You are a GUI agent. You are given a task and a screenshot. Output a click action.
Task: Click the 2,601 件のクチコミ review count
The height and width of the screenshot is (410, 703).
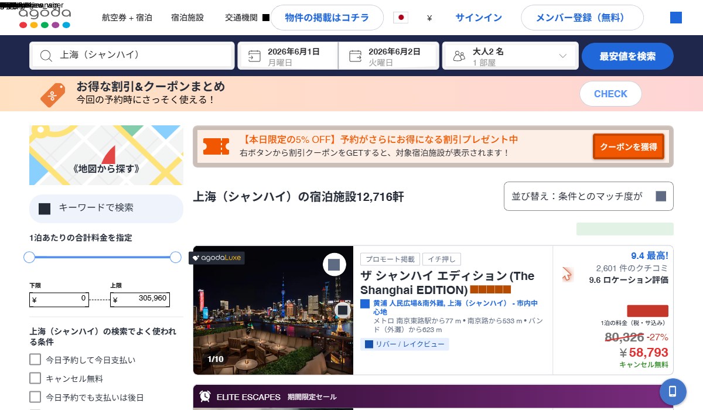click(x=632, y=268)
